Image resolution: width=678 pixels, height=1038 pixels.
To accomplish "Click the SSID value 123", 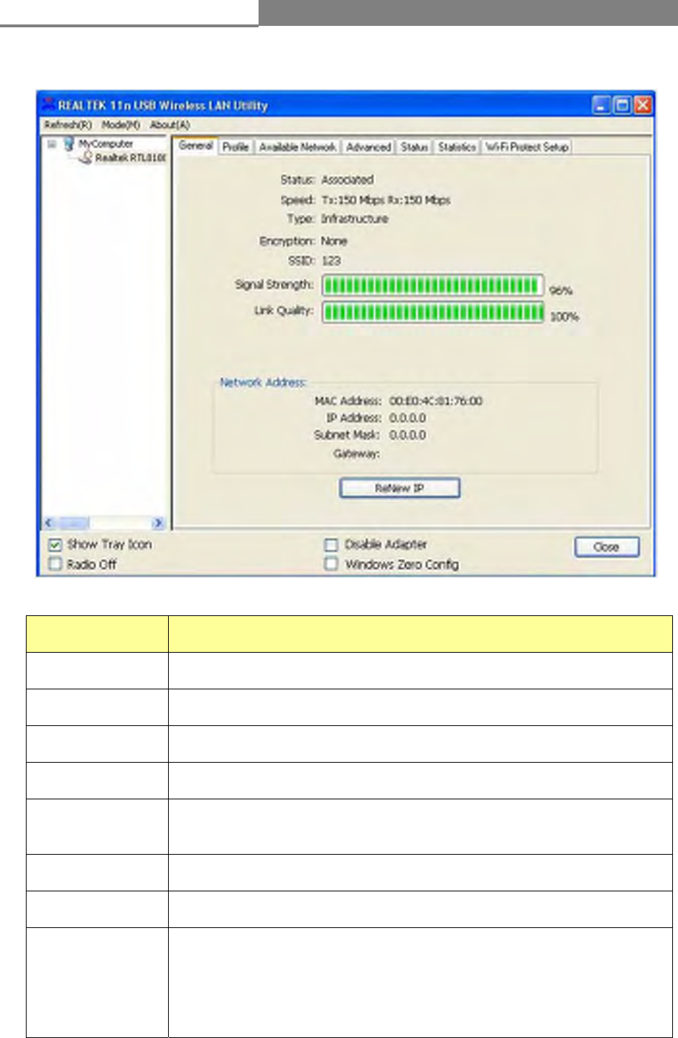I will pos(331,260).
